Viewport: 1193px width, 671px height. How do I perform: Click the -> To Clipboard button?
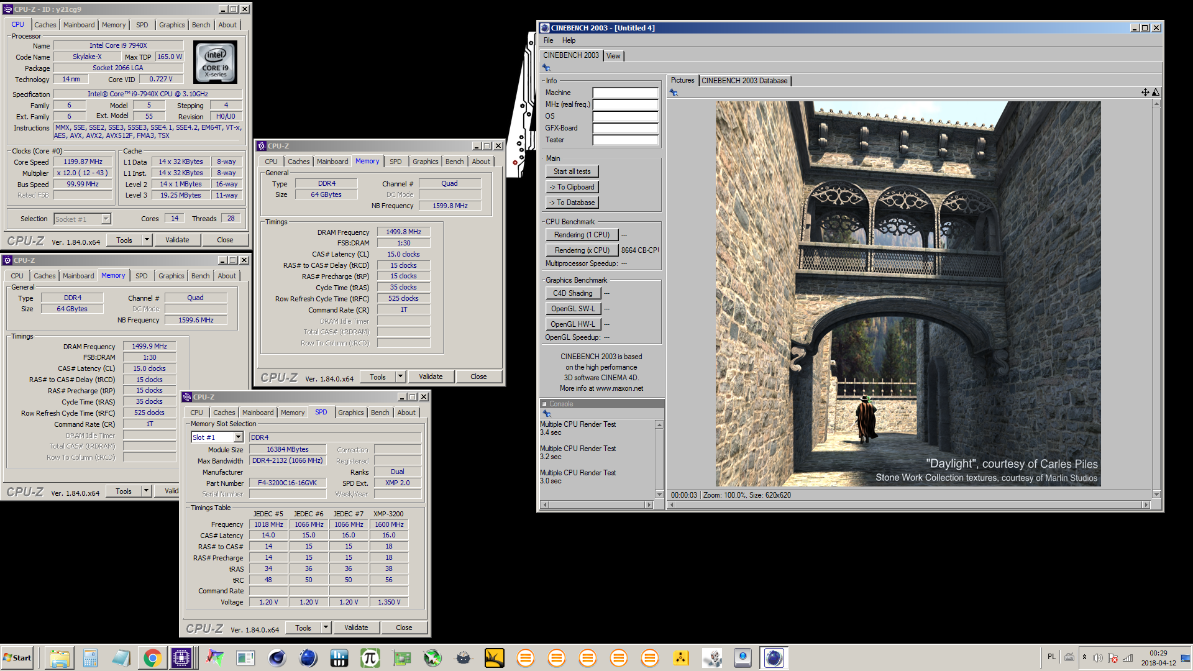pos(572,187)
